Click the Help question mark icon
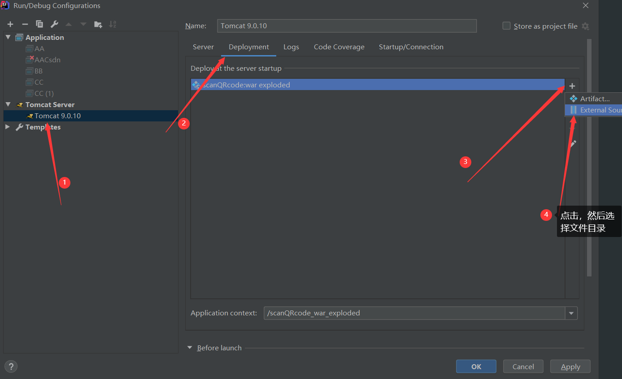 [11, 366]
